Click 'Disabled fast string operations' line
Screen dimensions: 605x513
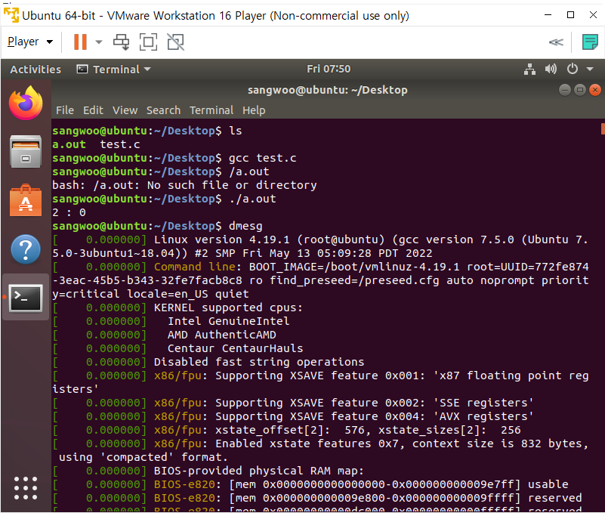[259, 362]
